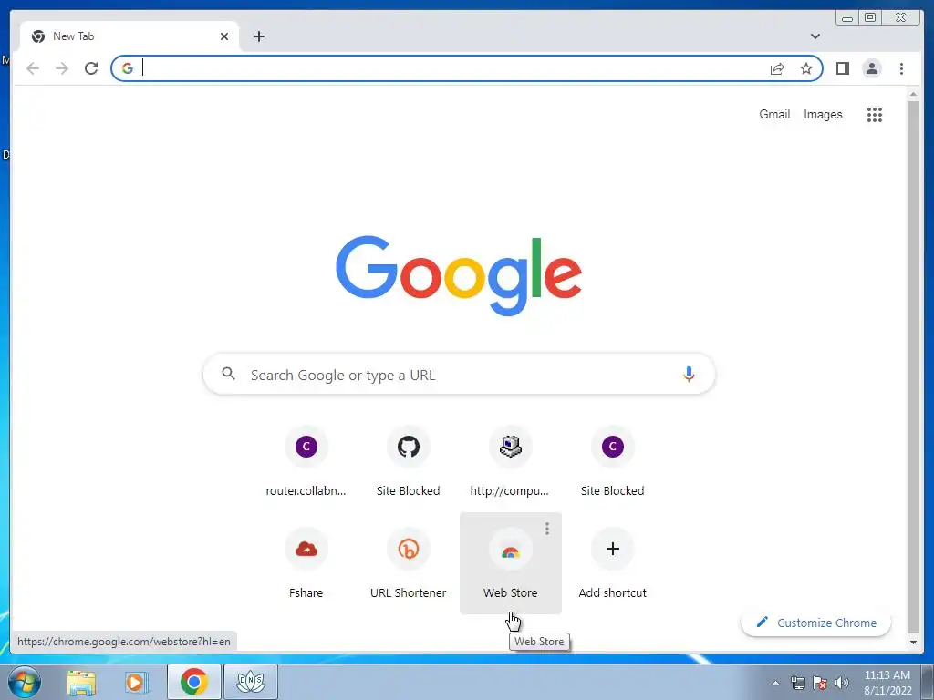
Task: Open the GitHub Site Blocked shortcut
Action: pos(408,462)
